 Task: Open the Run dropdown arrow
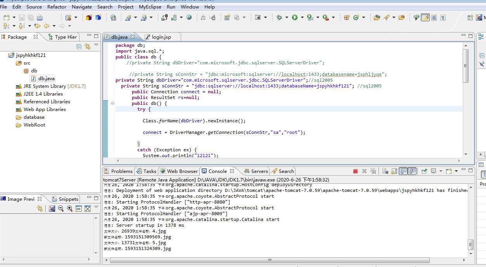pyautogui.click(x=302, y=17)
